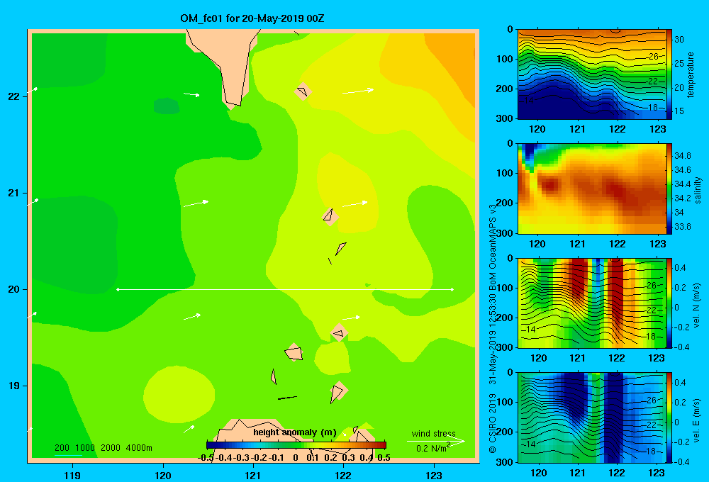Select the vel. E velocity section panel

pyautogui.click(x=592, y=417)
